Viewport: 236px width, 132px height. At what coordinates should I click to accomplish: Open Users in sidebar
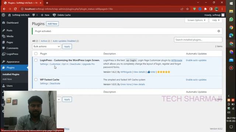[x=9, y=86]
